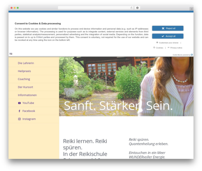Click the gear icon by Customize your choice
Viewport: 202px width, 171px height.
click(x=157, y=42)
